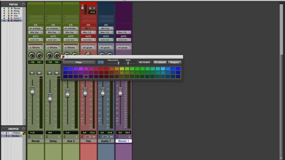Viewport: 285px width, 160px height.
Task: Select the Voz track in the Pistas list
Action: click(16, 16)
